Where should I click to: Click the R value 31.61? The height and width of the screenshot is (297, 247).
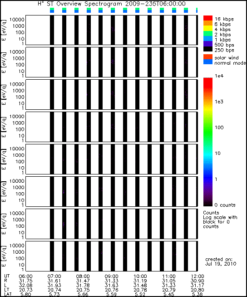point(54,281)
